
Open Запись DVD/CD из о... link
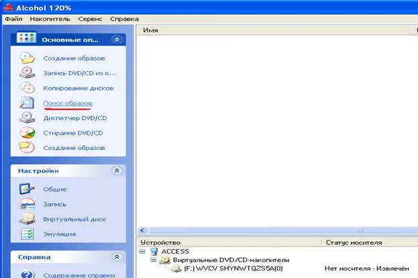click(80, 73)
